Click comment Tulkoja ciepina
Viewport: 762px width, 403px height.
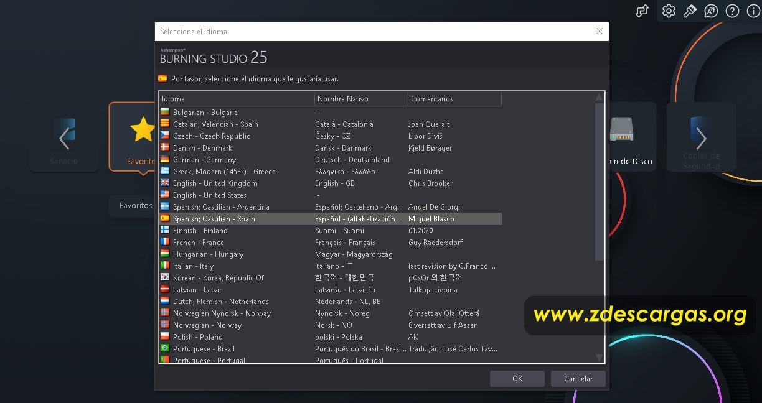pyautogui.click(x=433, y=290)
